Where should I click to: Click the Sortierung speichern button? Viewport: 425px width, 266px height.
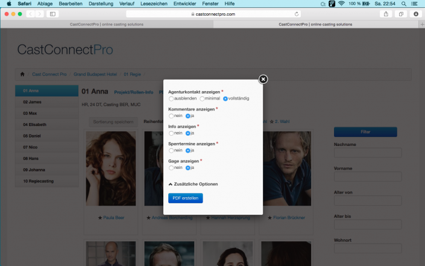(x=113, y=122)
